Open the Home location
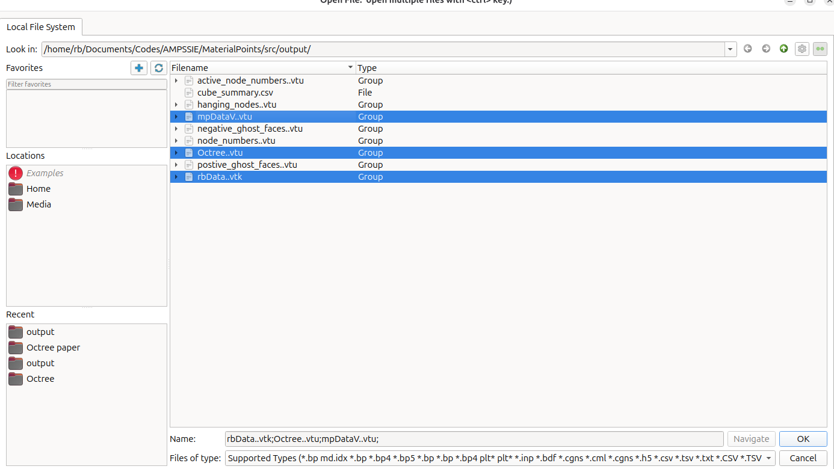 coord(39,189)
